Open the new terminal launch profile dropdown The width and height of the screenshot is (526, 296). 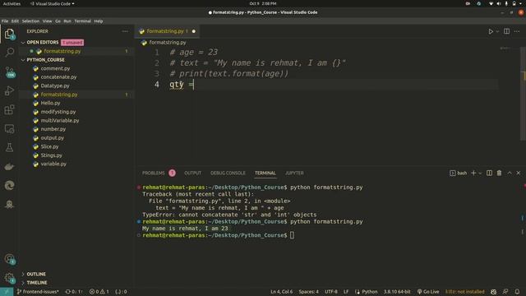click(480, 173)
